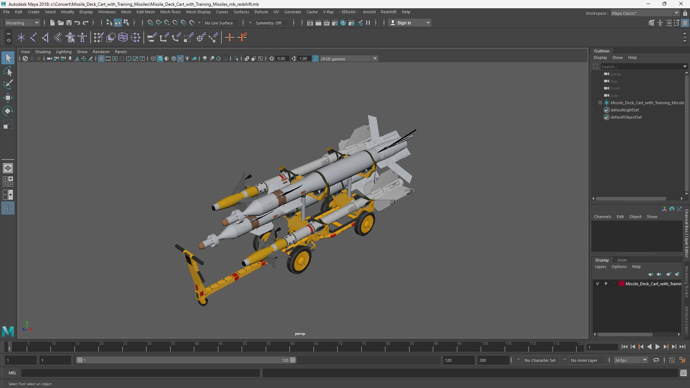Click the Snap to Curves icon
This screenshot has width=690, height=388.
[x=158, y=23]
